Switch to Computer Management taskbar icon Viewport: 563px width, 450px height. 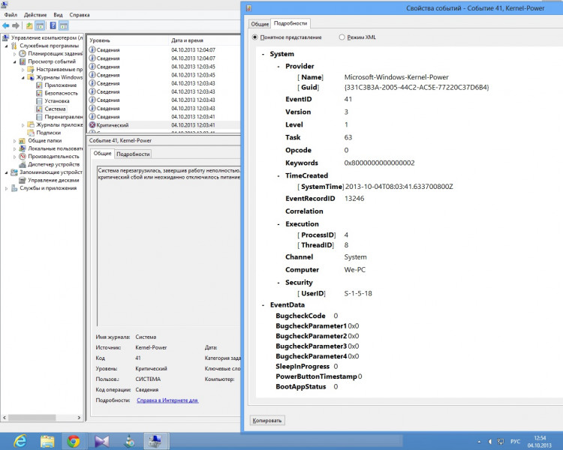pyautogui.click(x=155, y=441)
